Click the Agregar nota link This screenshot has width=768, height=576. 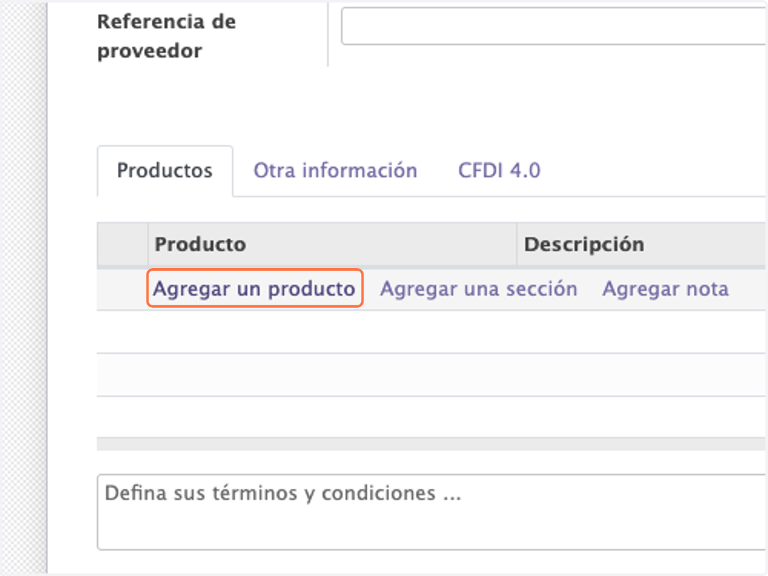(666, 289)
